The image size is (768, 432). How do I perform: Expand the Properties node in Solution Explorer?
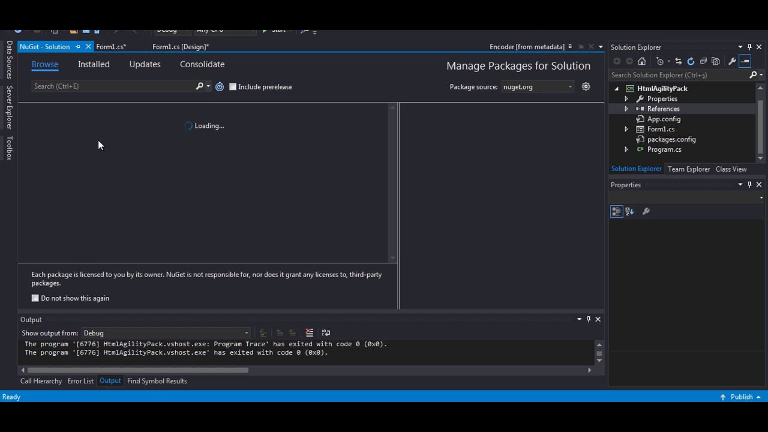pos(626,99)
